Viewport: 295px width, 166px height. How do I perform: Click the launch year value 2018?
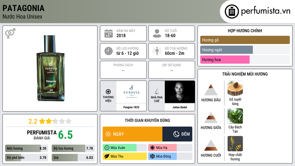click(x=121, y=35)
